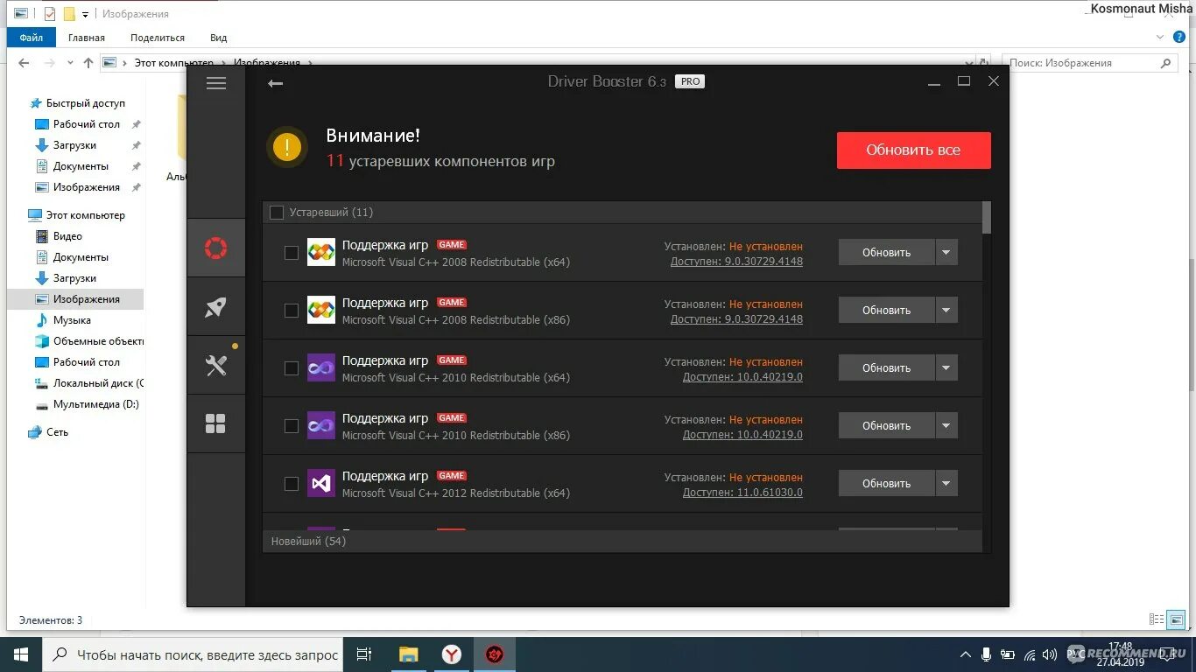
Task: Click the yellow warning exclamation icon
Action: click(287, 148)
